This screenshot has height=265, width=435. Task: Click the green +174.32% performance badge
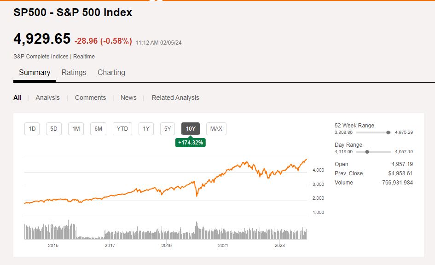pos(191,143)
